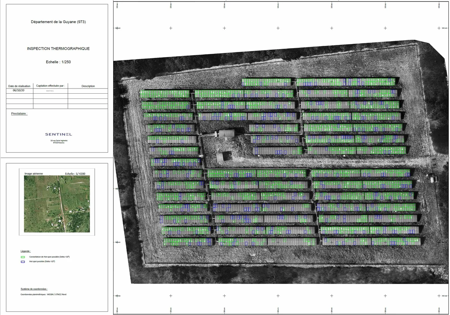Image resolution: width=450 pixels, height=315 pixels.
Task: Click the small SENTINEL logo in the table
Action: coord(50,91)
